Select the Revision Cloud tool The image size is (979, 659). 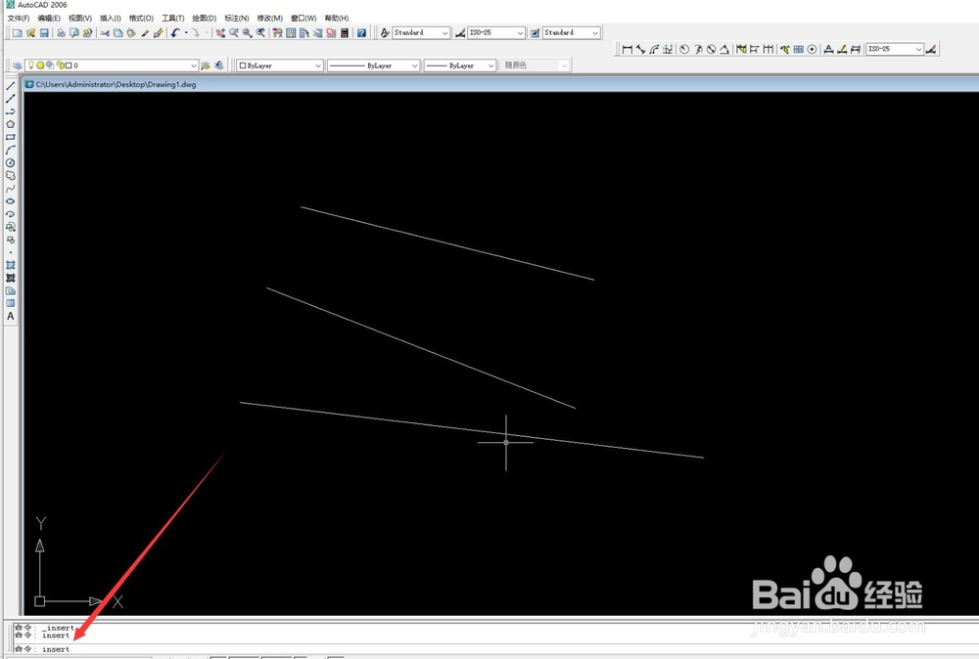tap(10, 175)
